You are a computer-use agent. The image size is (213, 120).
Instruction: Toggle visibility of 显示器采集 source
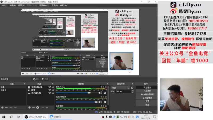click(50, 93)
